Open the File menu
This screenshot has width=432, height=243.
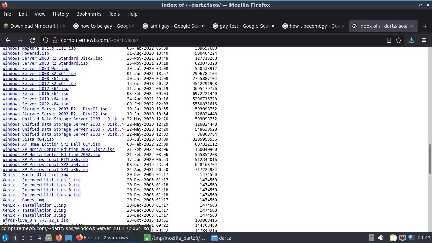coord(7,14)
